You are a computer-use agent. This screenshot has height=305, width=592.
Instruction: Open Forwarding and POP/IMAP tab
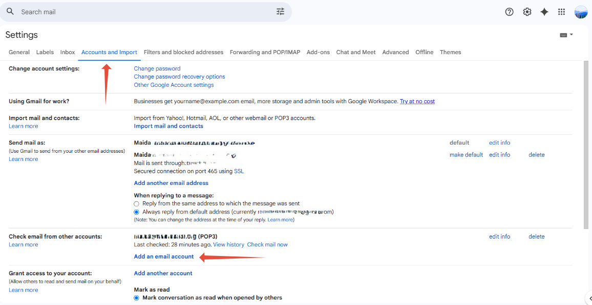[x=265, y=52]
